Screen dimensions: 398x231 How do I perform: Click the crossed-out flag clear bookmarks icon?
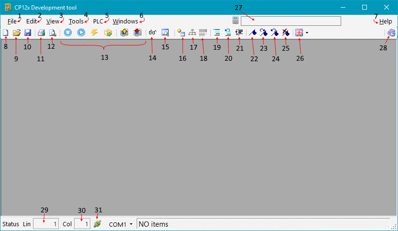(286, 33)
